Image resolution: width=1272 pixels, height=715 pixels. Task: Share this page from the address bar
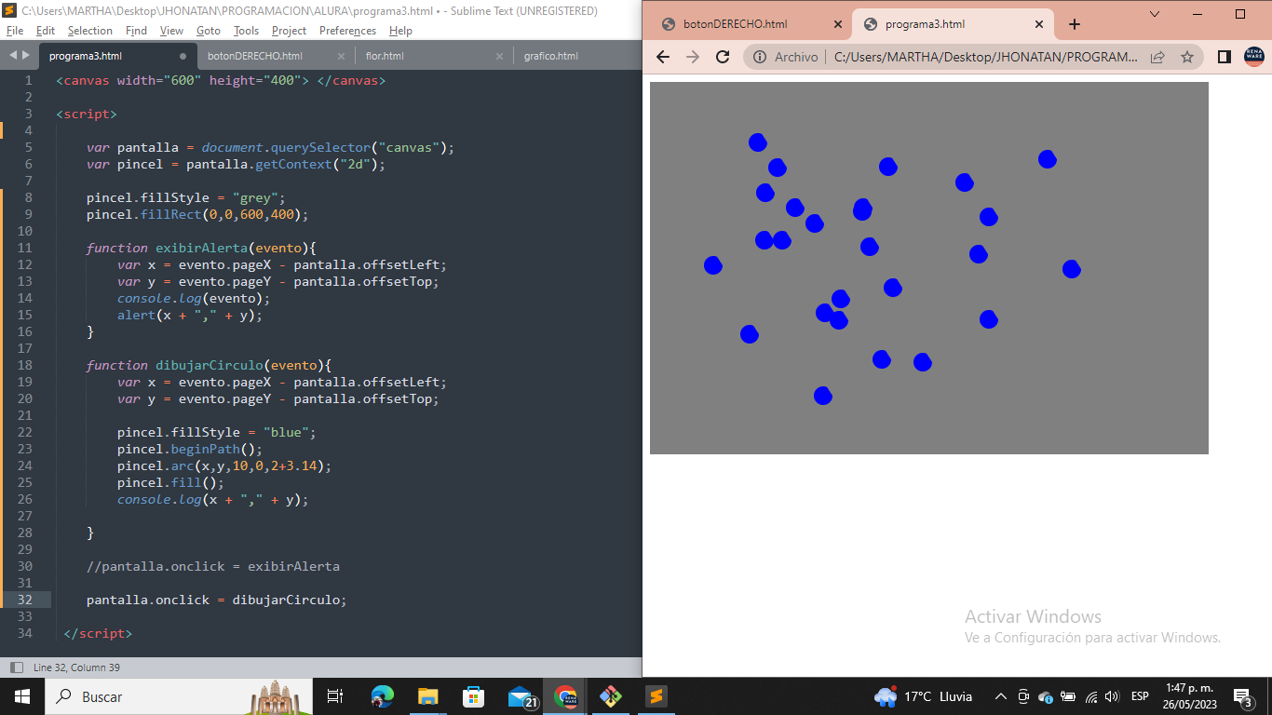pos(1157,57)
